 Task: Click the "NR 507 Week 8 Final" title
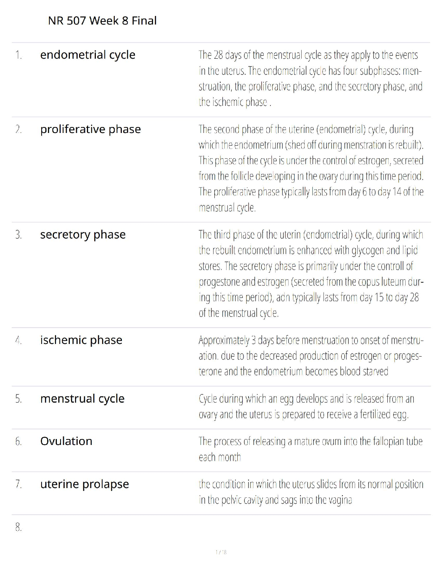pyautogui.click(x=102, y=21)
